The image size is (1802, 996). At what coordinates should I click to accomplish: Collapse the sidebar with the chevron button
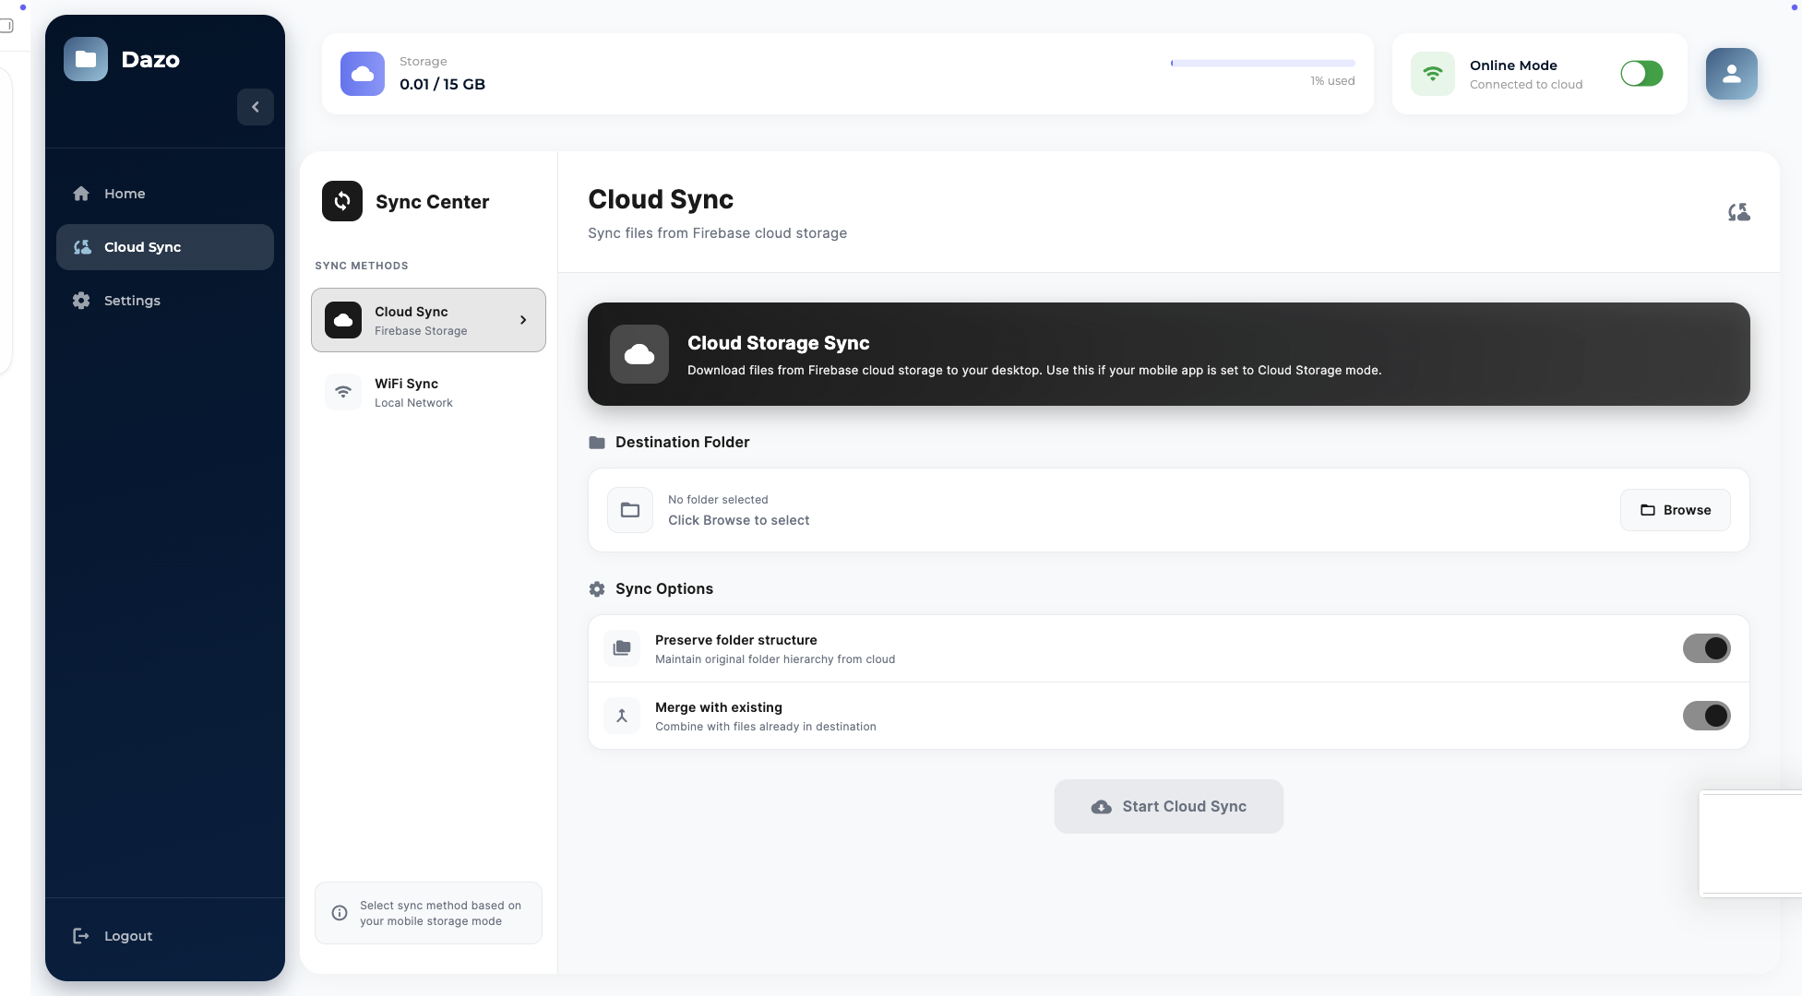[x=256, y=107]
